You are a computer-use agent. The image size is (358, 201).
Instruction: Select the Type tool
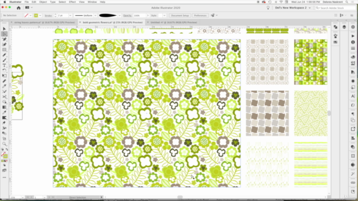tap(4, 65)
